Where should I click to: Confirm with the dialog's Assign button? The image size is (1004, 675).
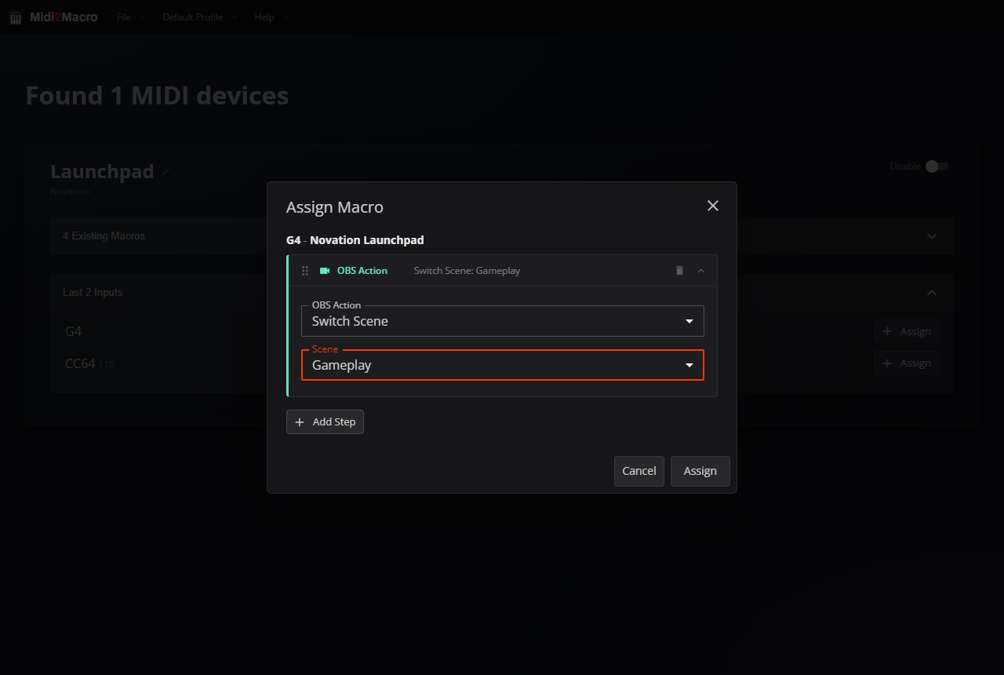click(700, 471)
